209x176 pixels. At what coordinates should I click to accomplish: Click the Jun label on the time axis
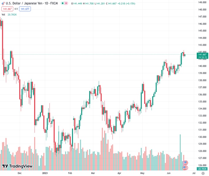click(x=169, y=173)
